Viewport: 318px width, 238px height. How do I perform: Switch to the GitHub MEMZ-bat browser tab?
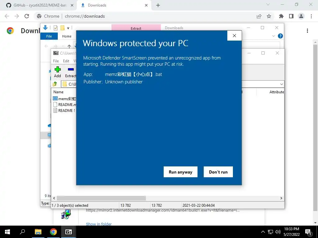[39, 5]
